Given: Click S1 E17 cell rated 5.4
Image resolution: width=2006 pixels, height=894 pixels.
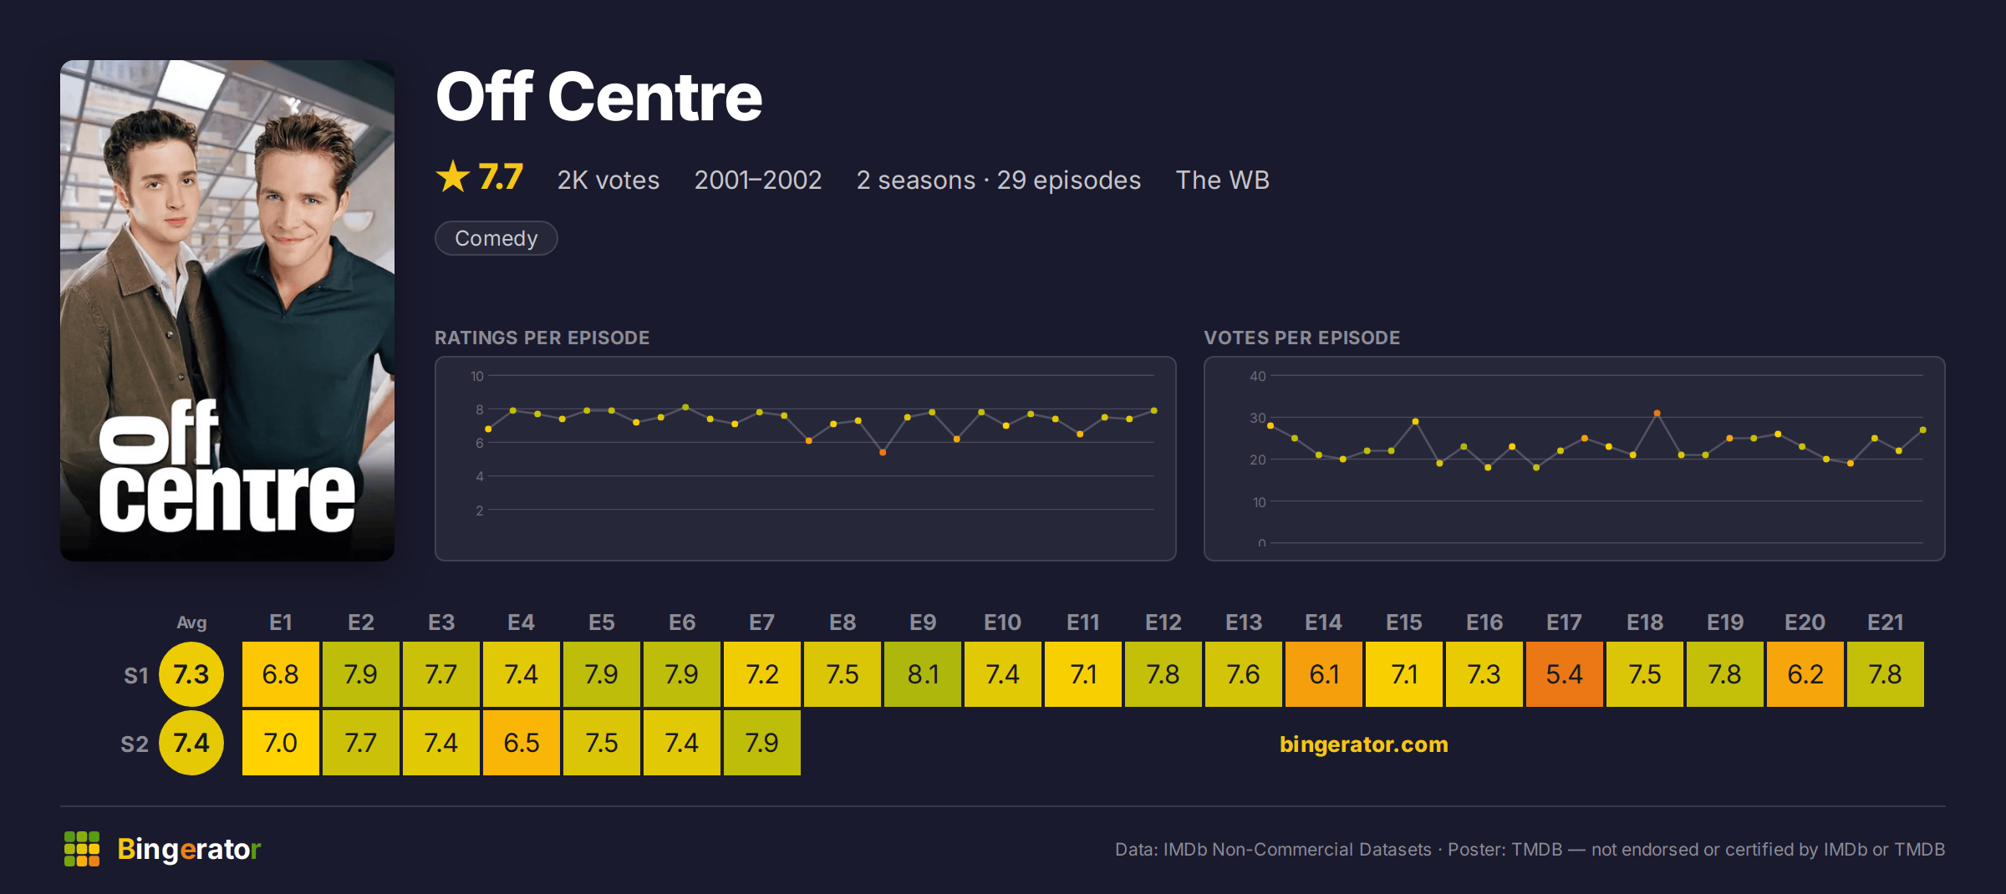Looking at the screenshot, I should tap(1565, 674).
